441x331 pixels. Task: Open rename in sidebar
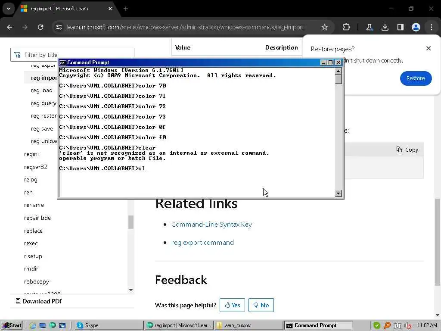coord(34,205)
